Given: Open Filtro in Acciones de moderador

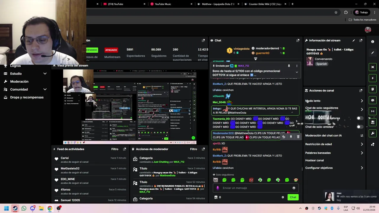Looking at the screenshot, I should 193,149.
